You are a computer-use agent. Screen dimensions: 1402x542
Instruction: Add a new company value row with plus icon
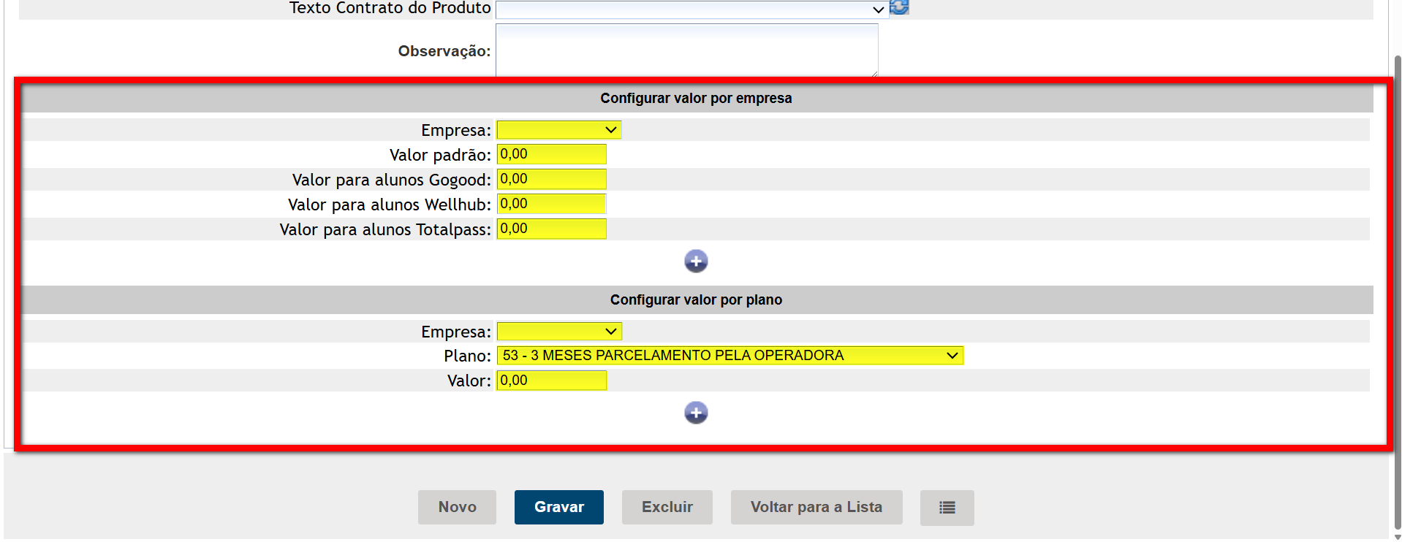pos(696,262)
